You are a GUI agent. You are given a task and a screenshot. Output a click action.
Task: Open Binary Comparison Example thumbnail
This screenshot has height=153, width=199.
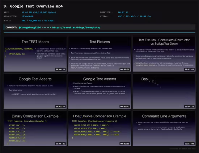(35, 128)
